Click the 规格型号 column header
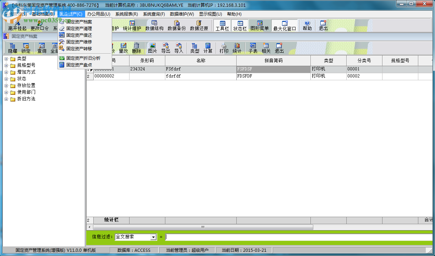Viewport: 435px width, 256px height. coord(400,61)
